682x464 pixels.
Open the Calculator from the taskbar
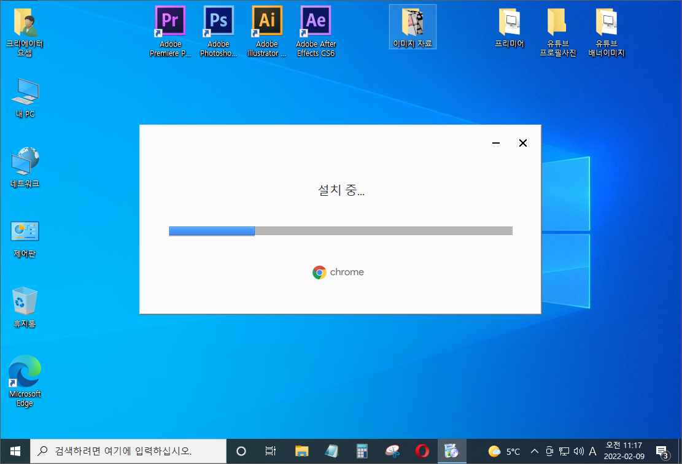362,451
